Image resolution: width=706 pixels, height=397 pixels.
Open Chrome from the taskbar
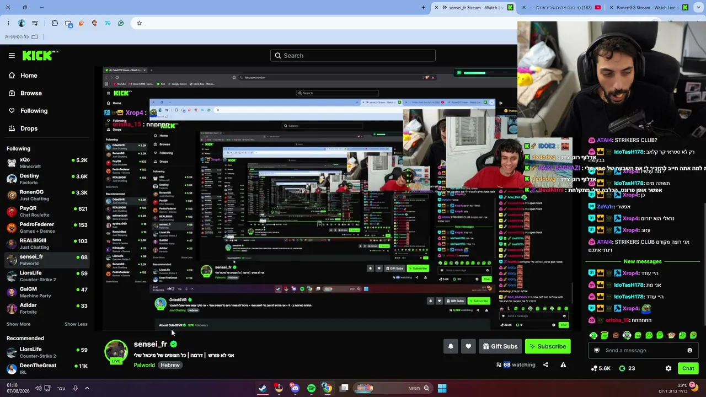[327, 388]
